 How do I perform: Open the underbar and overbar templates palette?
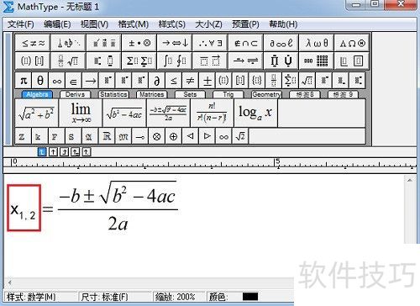coord(210,61)
